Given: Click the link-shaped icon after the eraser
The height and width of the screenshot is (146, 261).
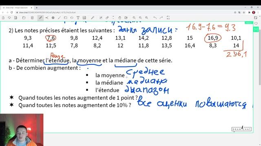Looking at the screenshot, I should (x=107, y=18).
